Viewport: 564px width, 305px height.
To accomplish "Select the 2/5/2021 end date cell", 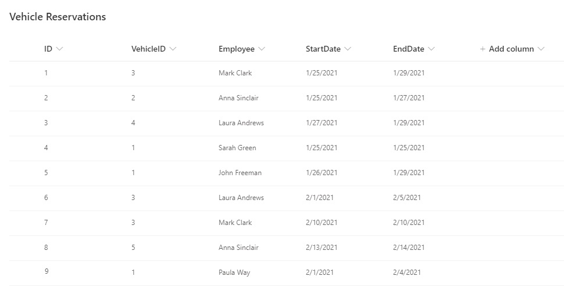I will [407, 197].
